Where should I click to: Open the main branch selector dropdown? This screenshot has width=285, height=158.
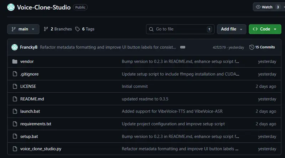[23, 29]
